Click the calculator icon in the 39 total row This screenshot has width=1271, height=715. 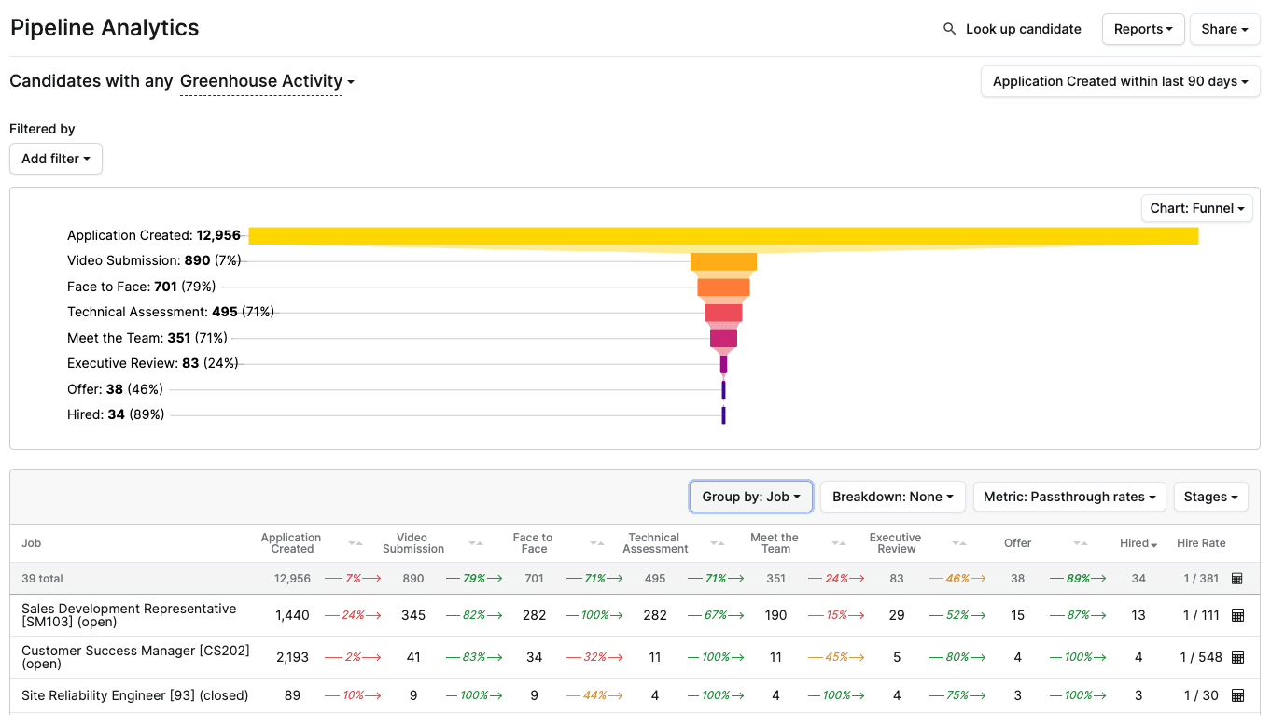tap(1238, 578)
